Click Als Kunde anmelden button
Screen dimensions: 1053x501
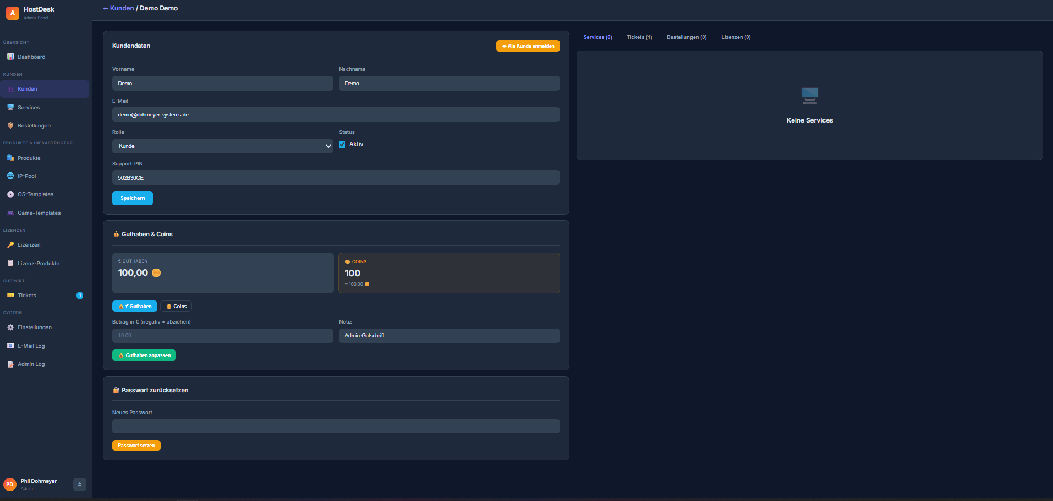528,46
